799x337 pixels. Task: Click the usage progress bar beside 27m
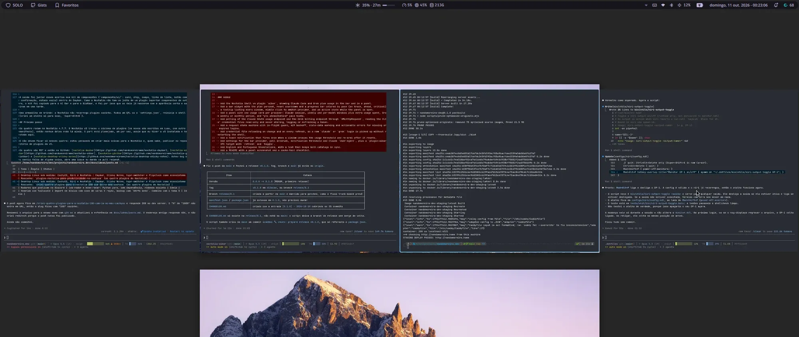388,5
